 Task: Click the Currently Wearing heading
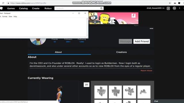click(41, 78)
